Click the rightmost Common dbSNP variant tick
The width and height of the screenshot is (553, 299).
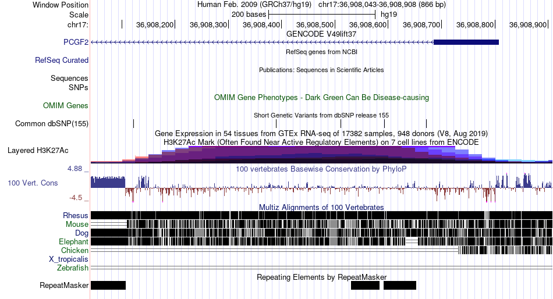(426, 123)
